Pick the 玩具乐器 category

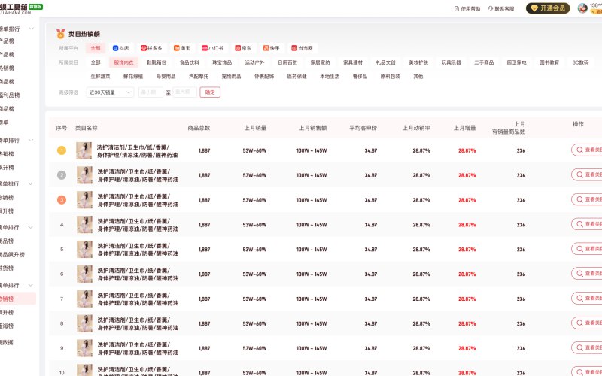pos(451,62)
